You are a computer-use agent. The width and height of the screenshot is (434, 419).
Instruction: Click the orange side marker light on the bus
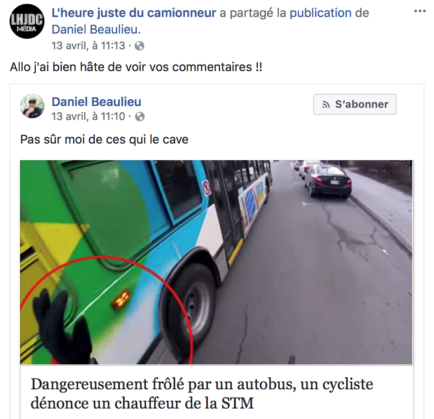(x=121, y=299)
